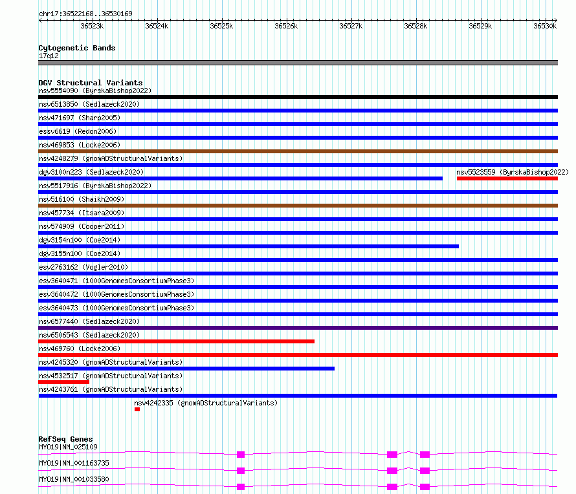This screenshot has width=576, height=494.
Task: Select the brown nsv469853 (Locke2006) bar
Action: [298, 151]
